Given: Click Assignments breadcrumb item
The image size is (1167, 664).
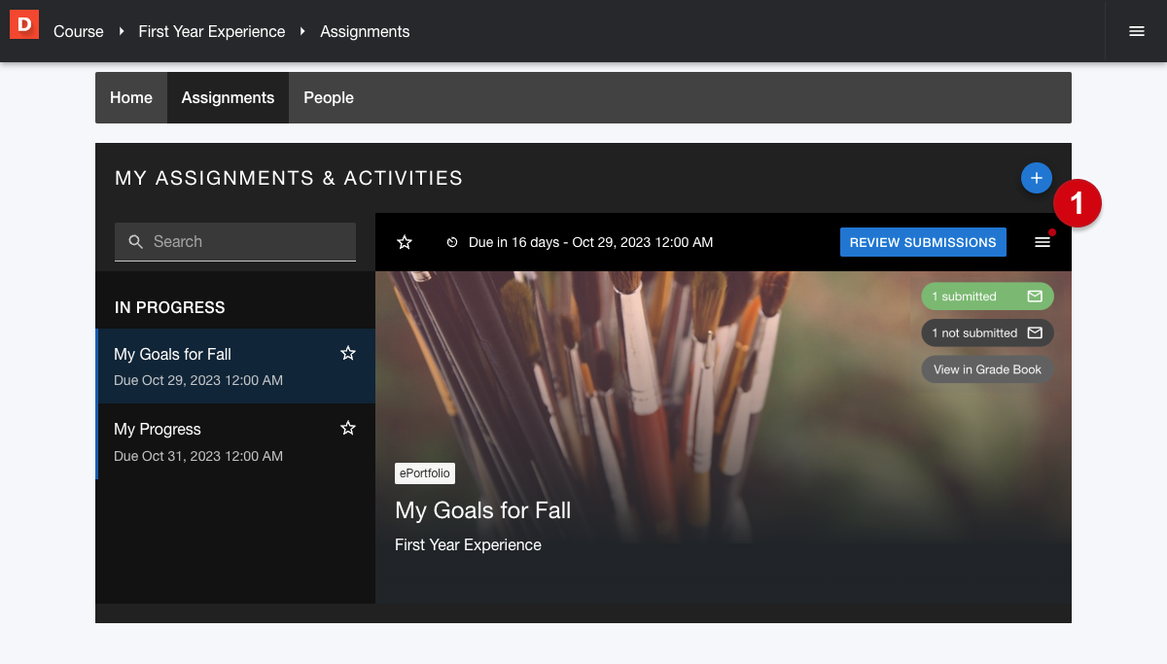Looking at the screenshot, I should pyautogui.click(x=365, y=31).
